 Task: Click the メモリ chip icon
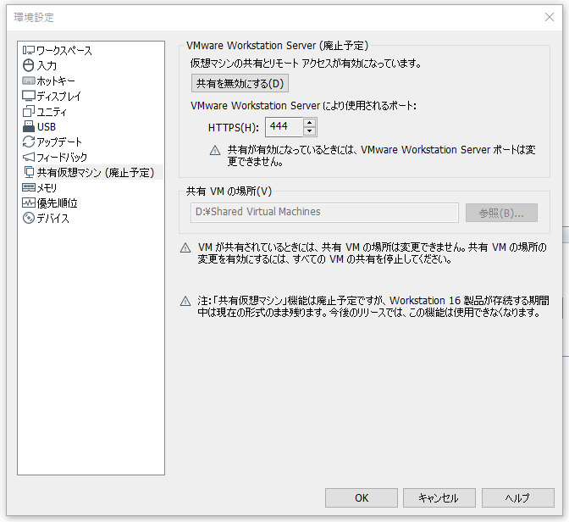(29, 187)
